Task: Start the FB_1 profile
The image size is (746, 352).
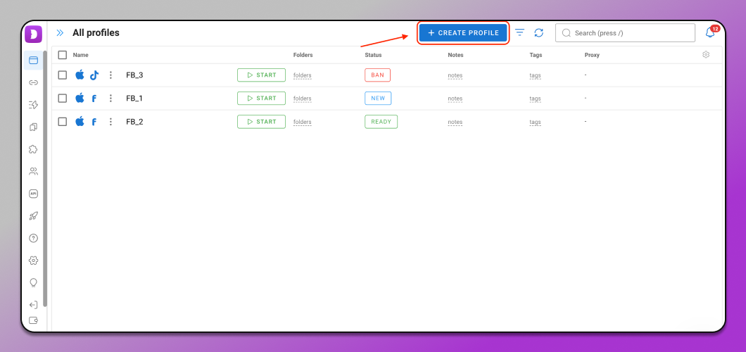Action: pyautogui.click(x=262, y=98)
